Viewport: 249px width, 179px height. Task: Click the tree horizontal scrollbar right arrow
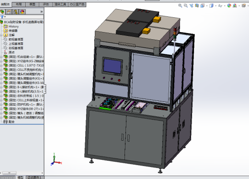pos(42,173)
